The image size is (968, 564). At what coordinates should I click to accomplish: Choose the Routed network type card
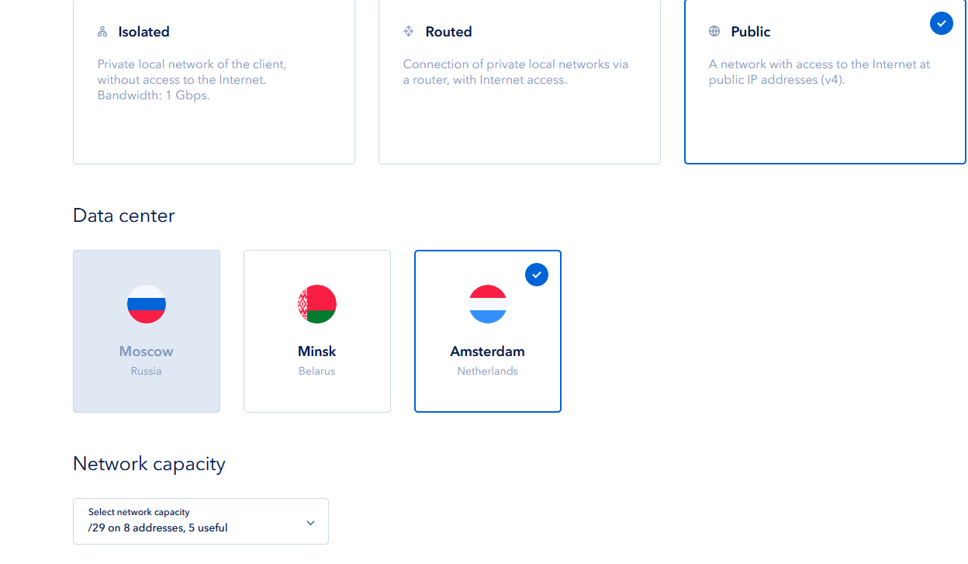click(x=520, y=116)
